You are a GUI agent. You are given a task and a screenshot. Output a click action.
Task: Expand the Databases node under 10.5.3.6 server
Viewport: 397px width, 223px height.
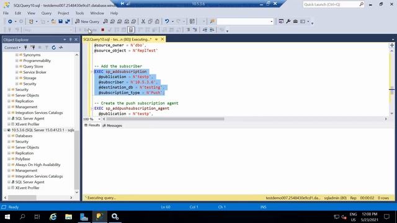pyautogui.click(x=9, y=136)
